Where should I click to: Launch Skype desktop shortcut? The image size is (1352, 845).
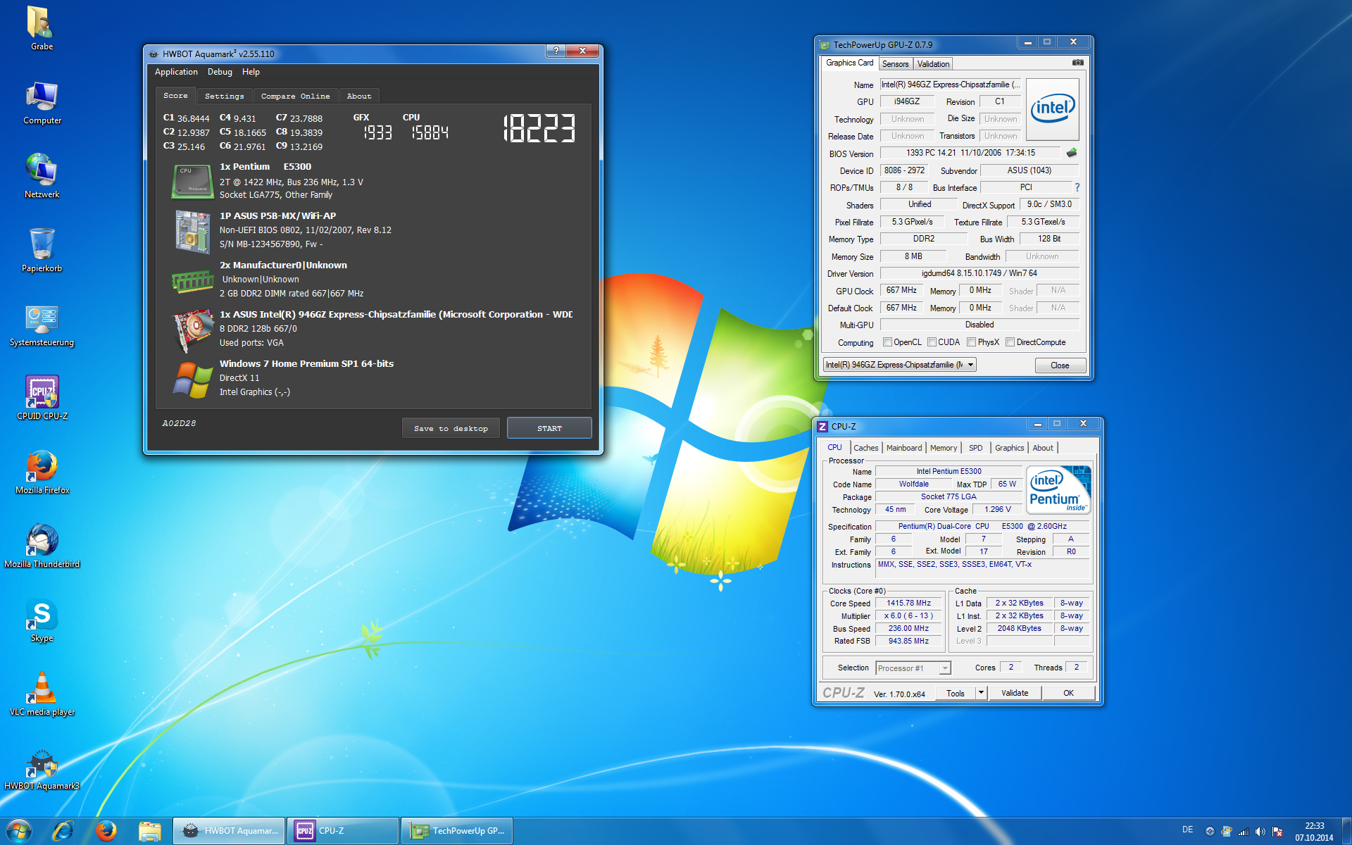click(x=42, y=620)
